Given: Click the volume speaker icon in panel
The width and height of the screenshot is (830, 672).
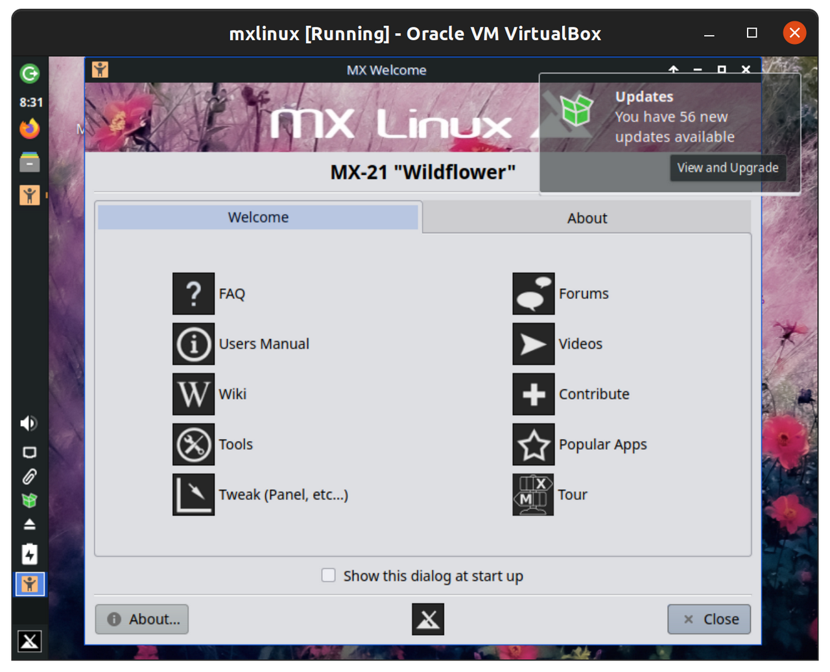Looking at the screenshot, I should pyautogui.click(x=29, y=423).
